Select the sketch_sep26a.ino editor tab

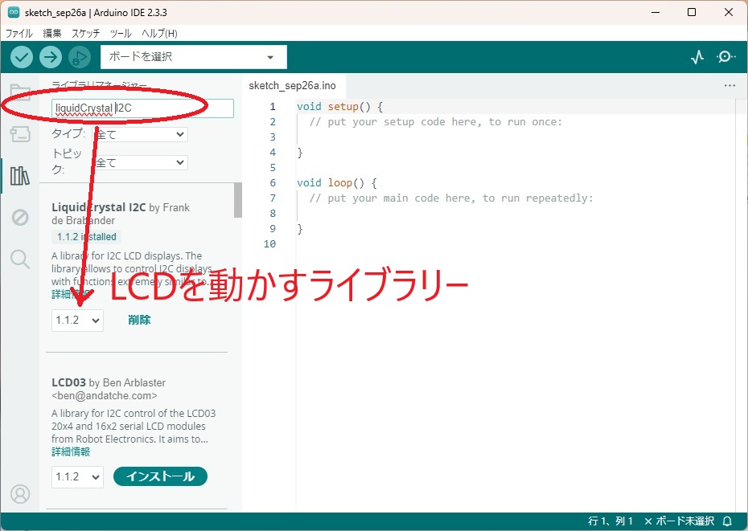(293, 86)
